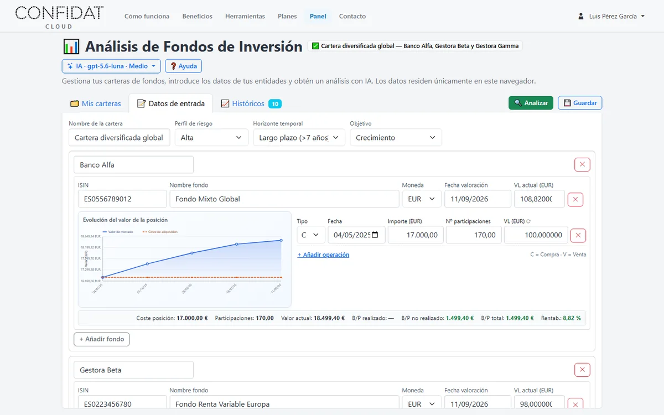Click the floppy disk icon in Guardar button

click(x=567, y=103)
